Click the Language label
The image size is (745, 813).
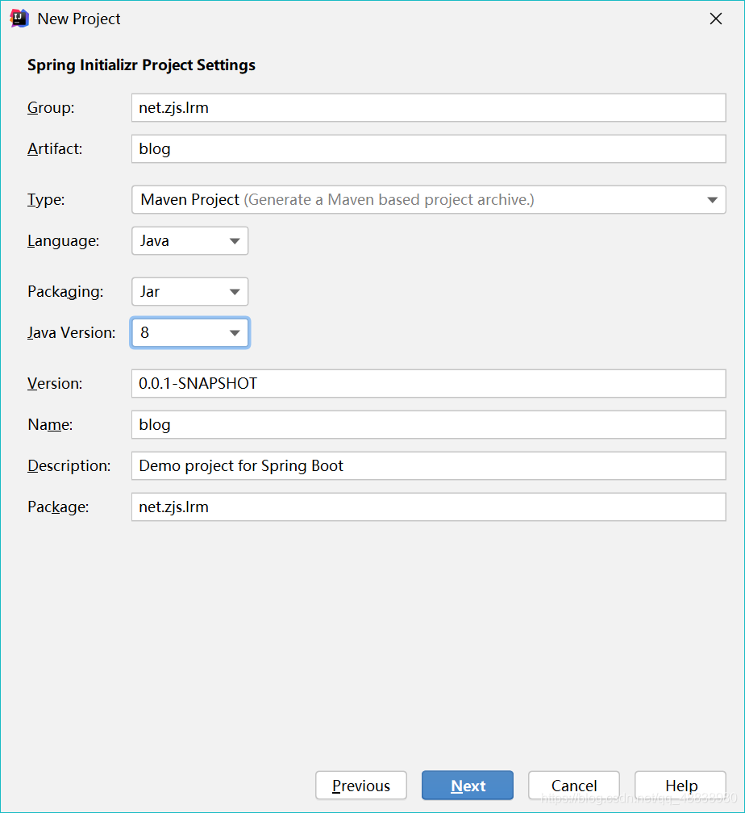63,240
